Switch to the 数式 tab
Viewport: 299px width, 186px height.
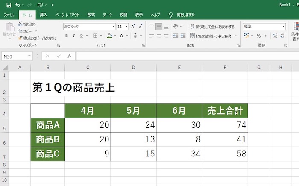[x=91, y=15]
